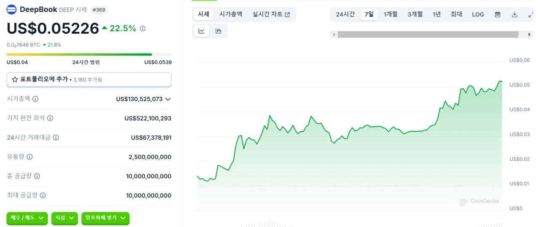The width and height of the screenshot is (539, 227).
Task: Toggle LOG scale on chart
Action: (x=478, y=14)
